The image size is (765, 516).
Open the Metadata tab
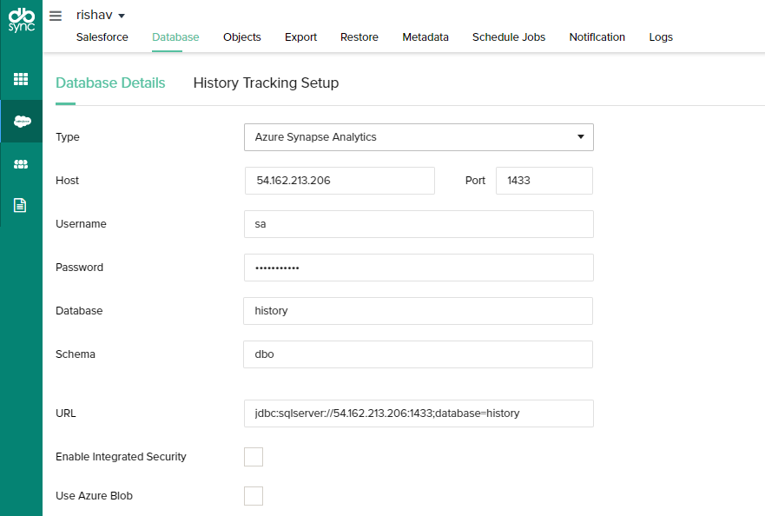click(425, 37)
